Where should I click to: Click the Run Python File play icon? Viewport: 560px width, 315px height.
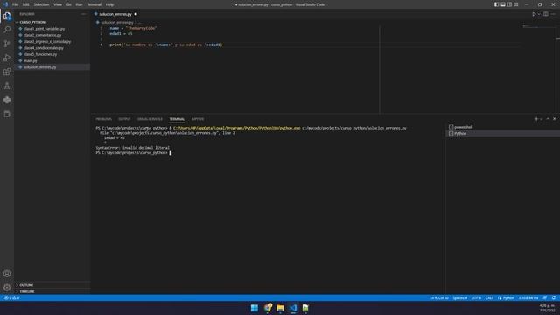point(534,14)
